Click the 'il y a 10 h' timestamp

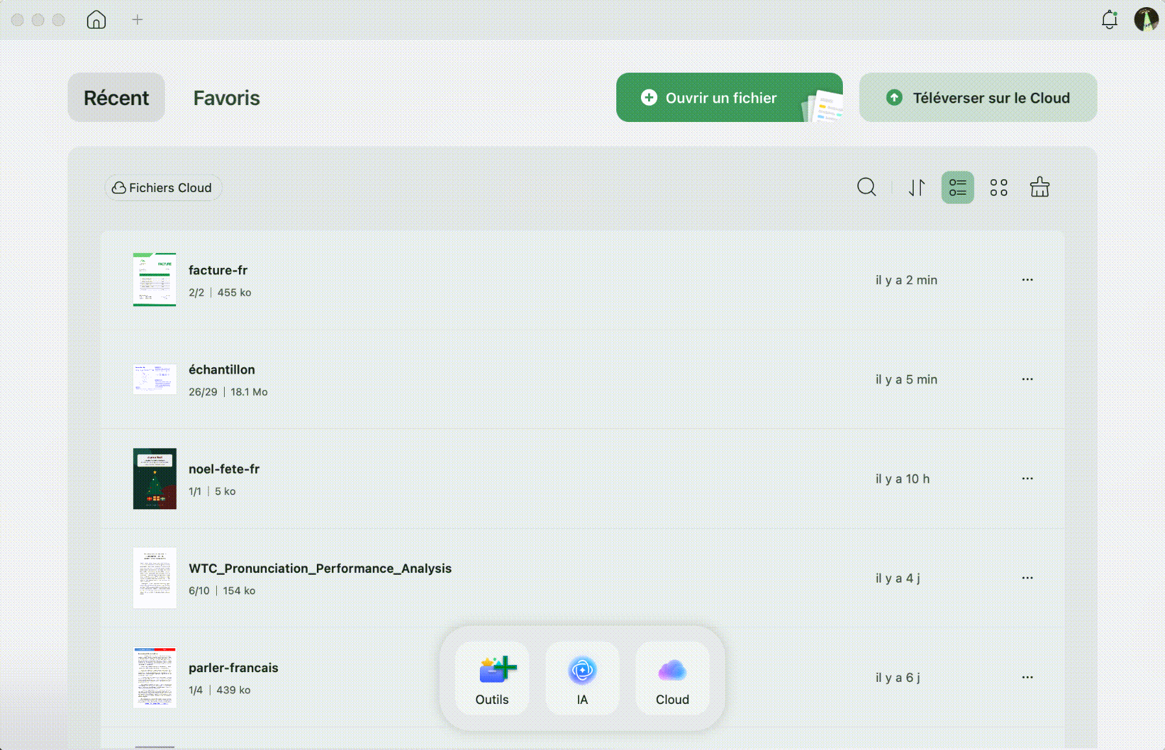pyautogui.click(x=903, y=478)
